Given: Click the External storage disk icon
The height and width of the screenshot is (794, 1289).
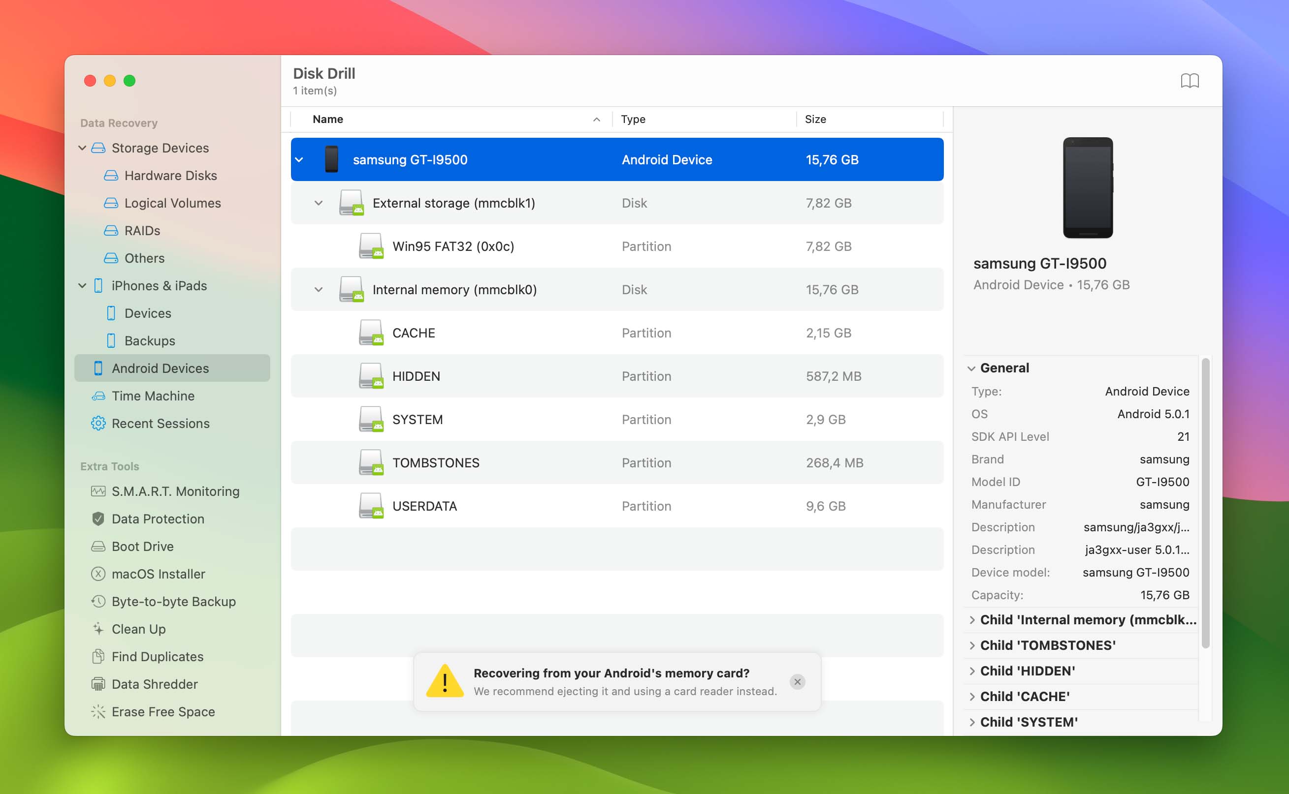Looking at the screenshot, I should click(x=352, y=203).
